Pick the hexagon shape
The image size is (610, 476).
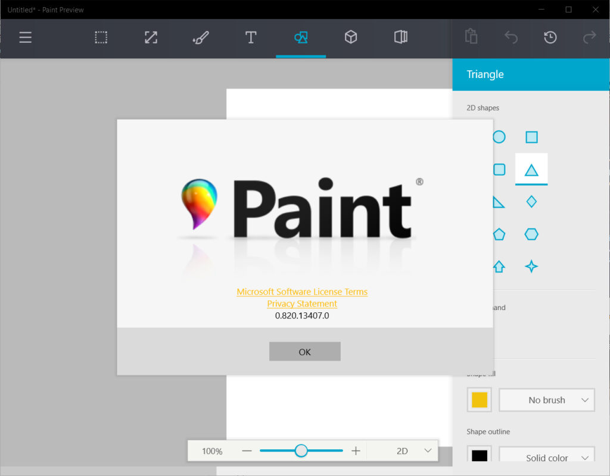[x=531, y=234]
